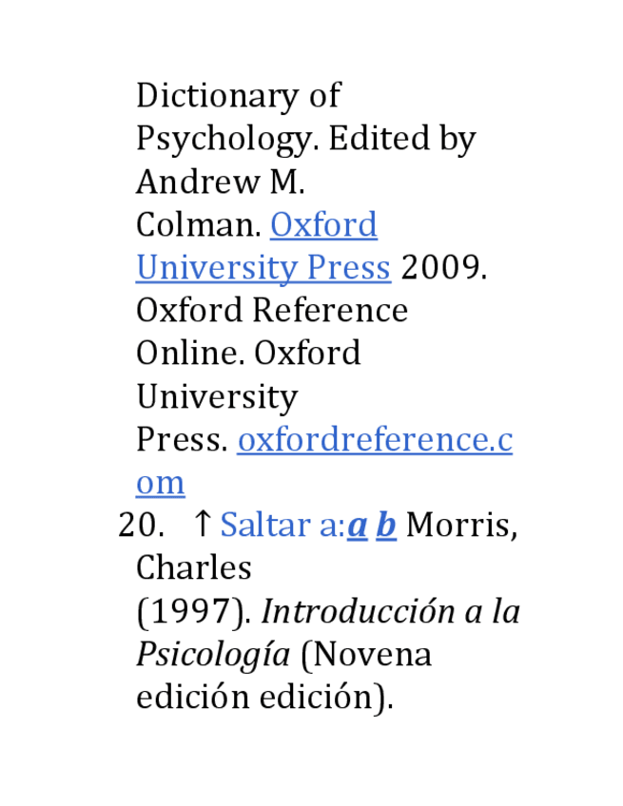Click the 'Saltar a:' blue text
The height and width of the screenshot is (806, 623).
pos(282,525)
